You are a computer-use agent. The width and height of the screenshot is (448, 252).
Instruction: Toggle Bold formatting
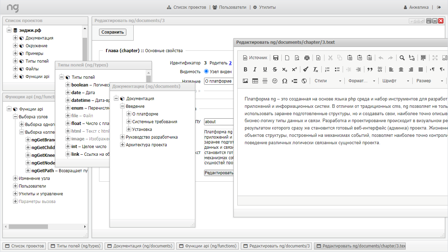(x=245, y=69)
